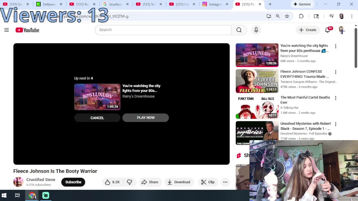The height and width of the screenshot is (201, 358).
Task: Open Chrome media control icon
Action: (331, 16)
